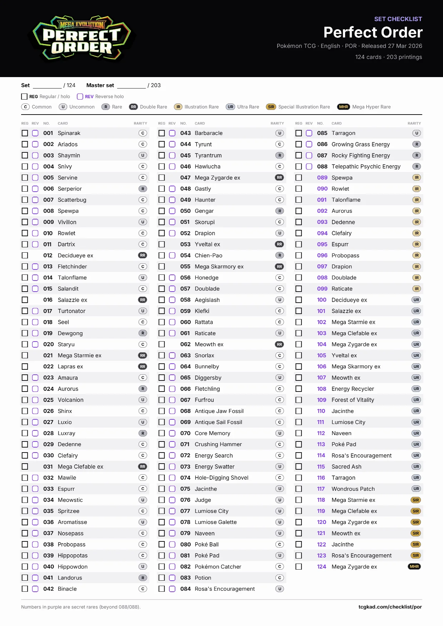Viewport: 443px width, 626px height.
Task: Tick the reverse holo box for 043 Barbaracle
Action: pyautogui.click(x=172, y=133)
